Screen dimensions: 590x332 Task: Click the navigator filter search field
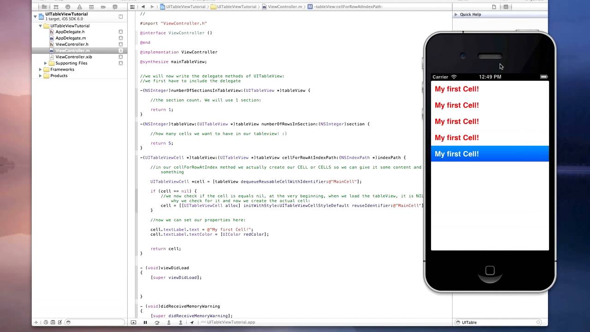[94, 322]
